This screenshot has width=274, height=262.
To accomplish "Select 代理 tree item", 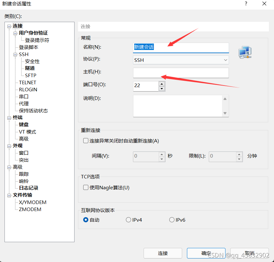I will pos(23,104).
